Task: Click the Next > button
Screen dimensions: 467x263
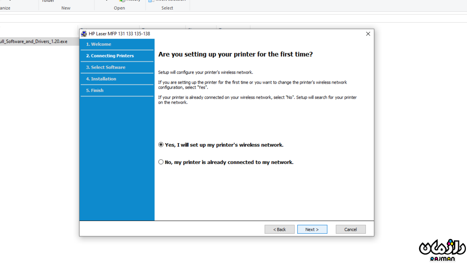Action: (x=312, y=229)
